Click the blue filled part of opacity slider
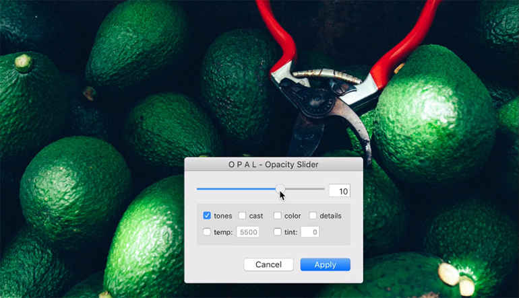519x298 pixels. pyautogui.click(x=236, y=189)
